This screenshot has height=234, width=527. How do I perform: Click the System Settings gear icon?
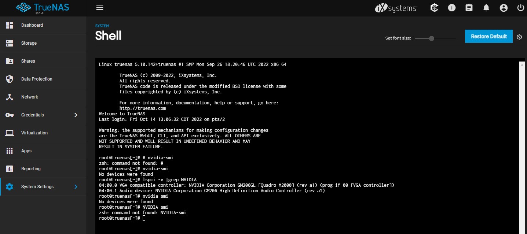(10, 187)
